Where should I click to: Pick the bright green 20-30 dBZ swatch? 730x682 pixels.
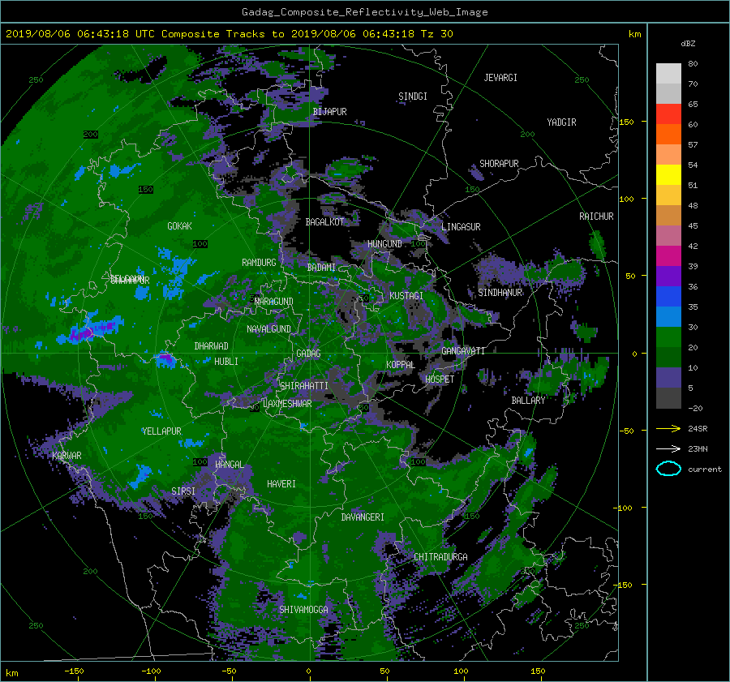[x=668, y=337]
